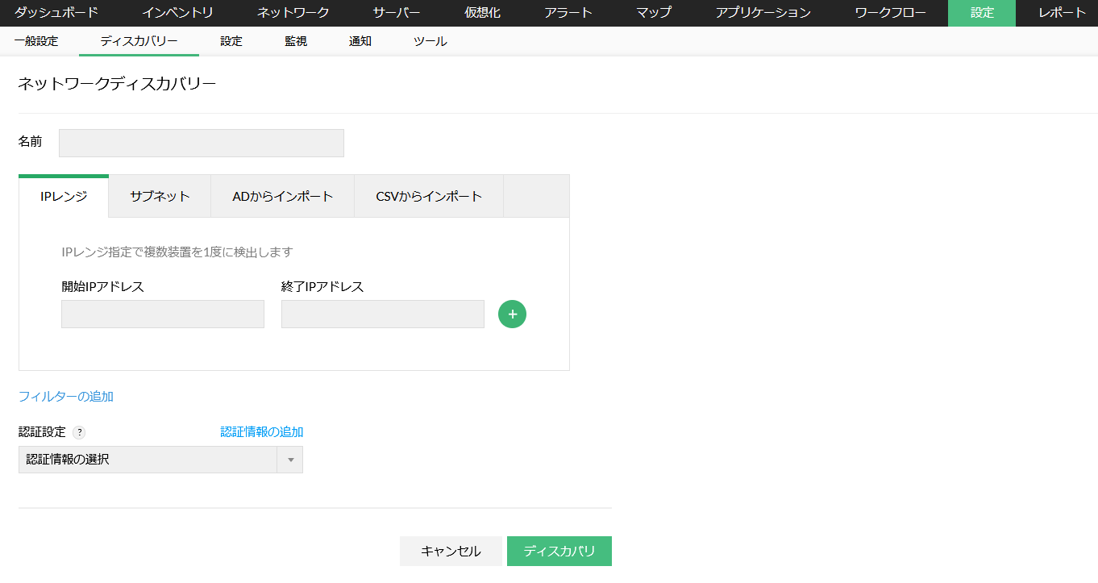Open the 認証情報の選択 dropdown
Screen dimensions: 1098x583
click(148, 460)
